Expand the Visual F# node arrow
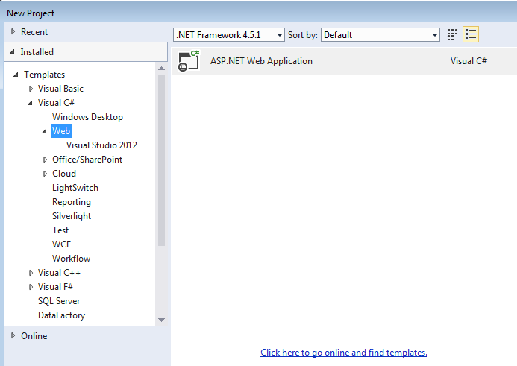 coord(31,287)
